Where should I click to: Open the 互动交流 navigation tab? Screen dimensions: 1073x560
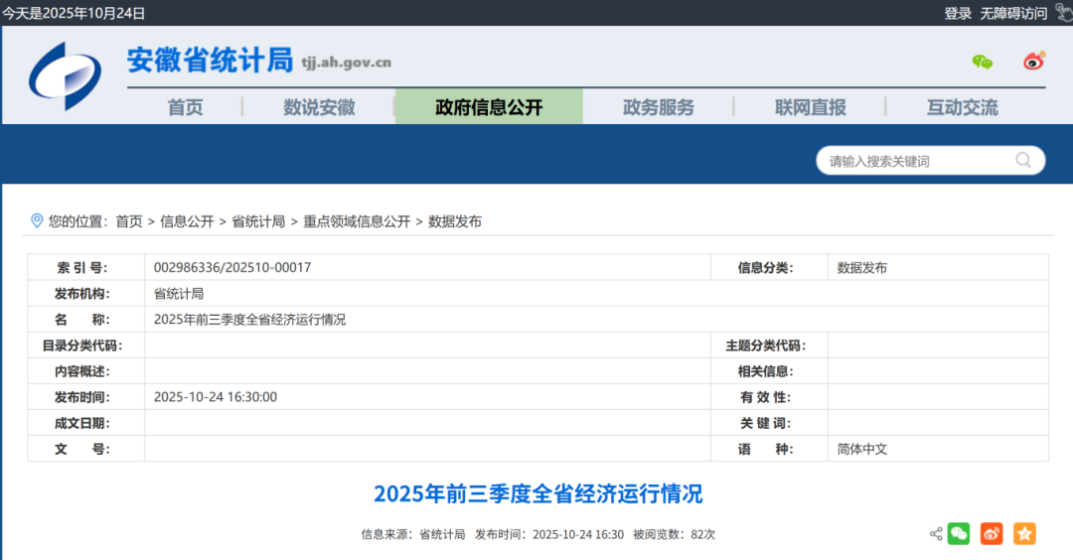coord(962,107)
